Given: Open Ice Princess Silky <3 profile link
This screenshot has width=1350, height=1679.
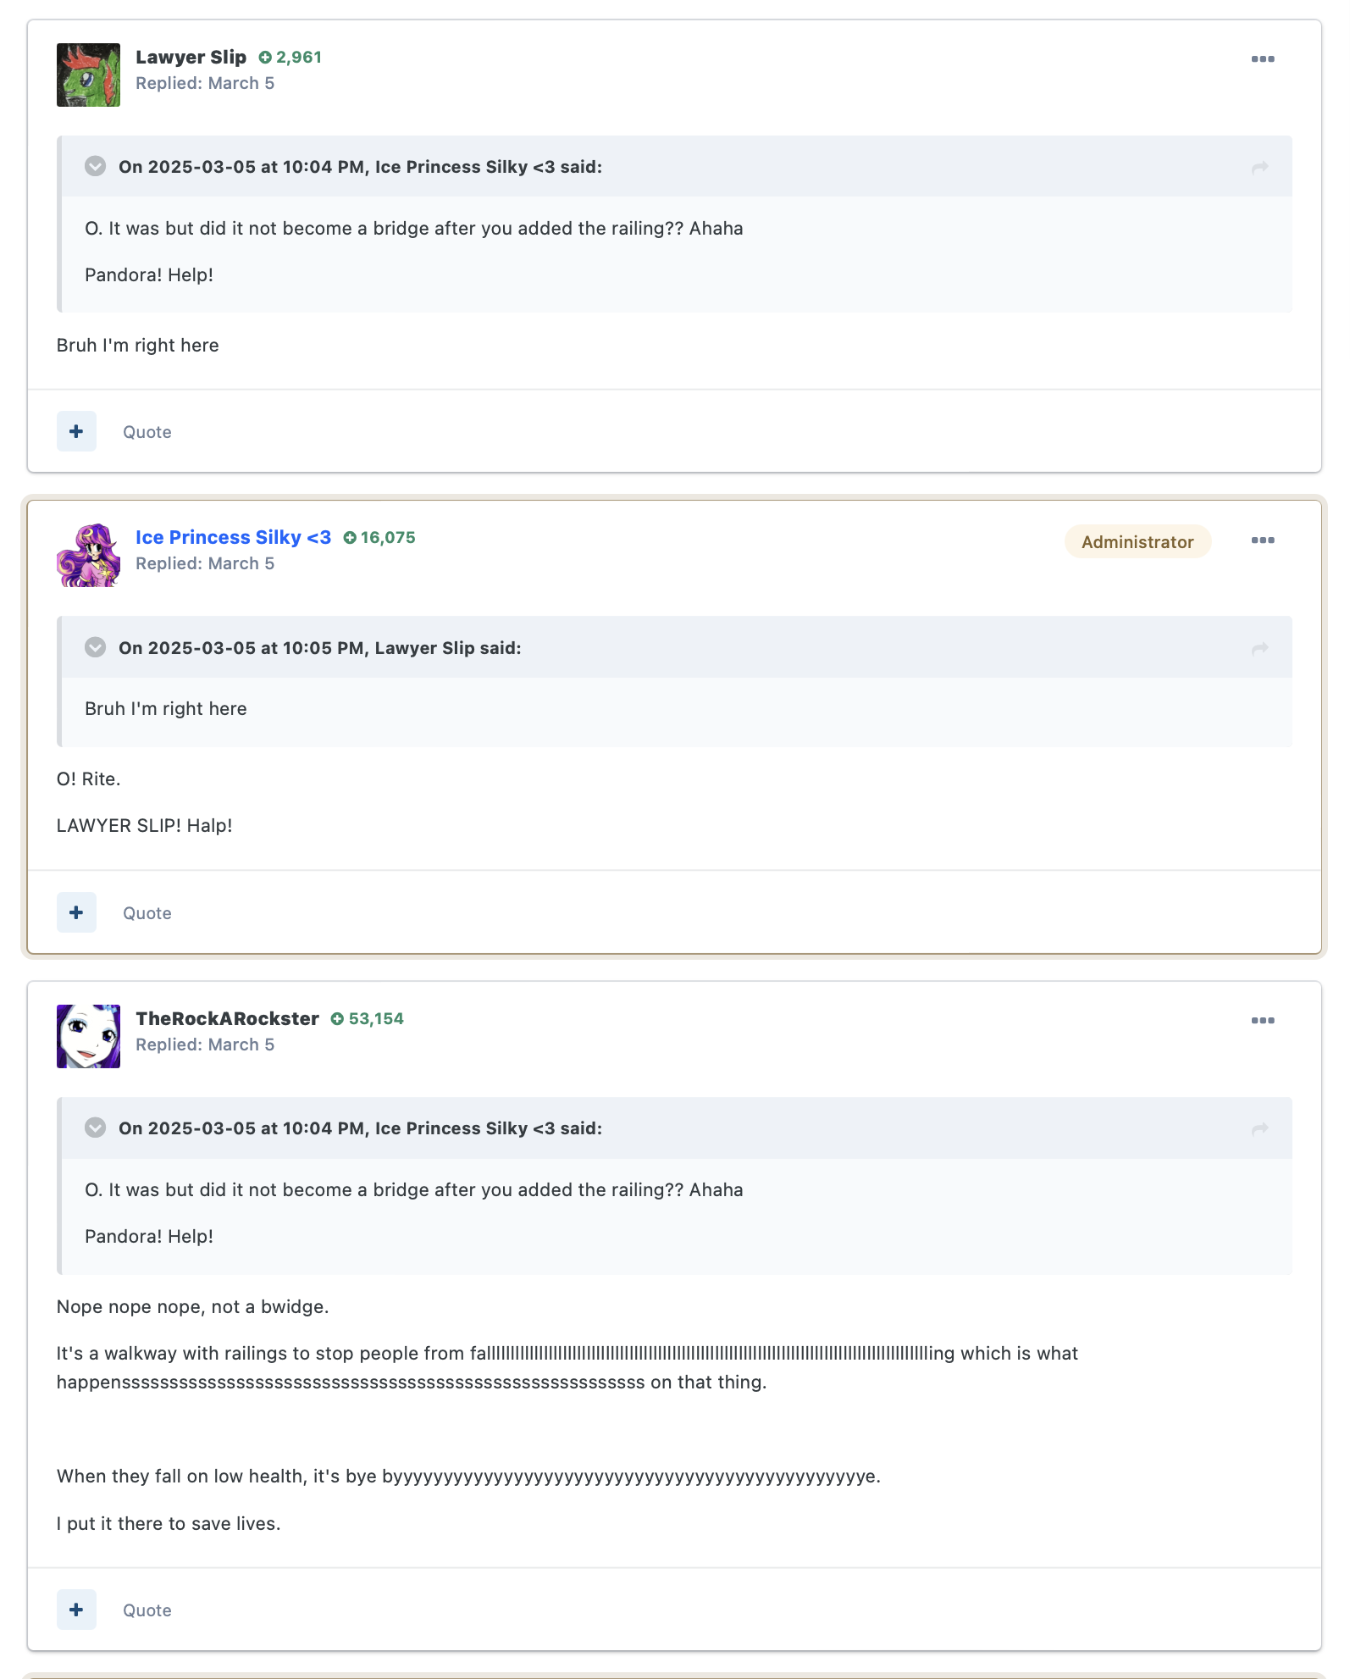Looking at the screenshot, I should [x=234, y=538].
